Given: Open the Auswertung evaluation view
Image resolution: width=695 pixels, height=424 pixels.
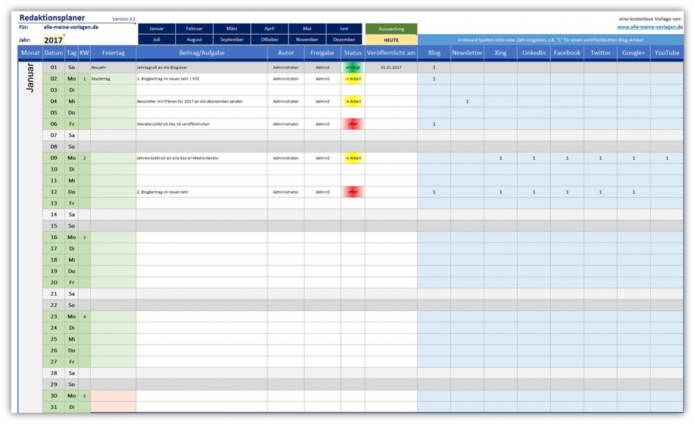Looking at the screenshot, I should click(x=391, y=29).
